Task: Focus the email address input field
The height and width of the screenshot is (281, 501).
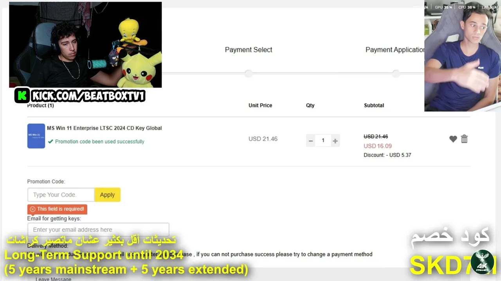Action: coord(98,229)
